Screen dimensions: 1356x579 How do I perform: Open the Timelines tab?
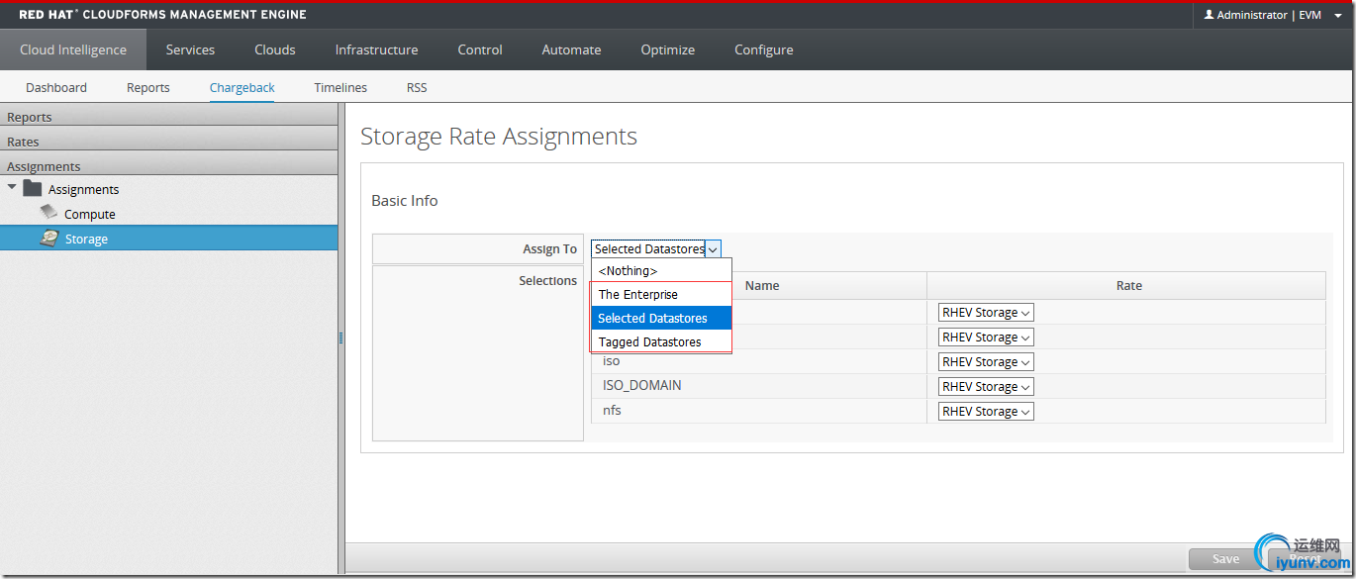tap(340, 87)
